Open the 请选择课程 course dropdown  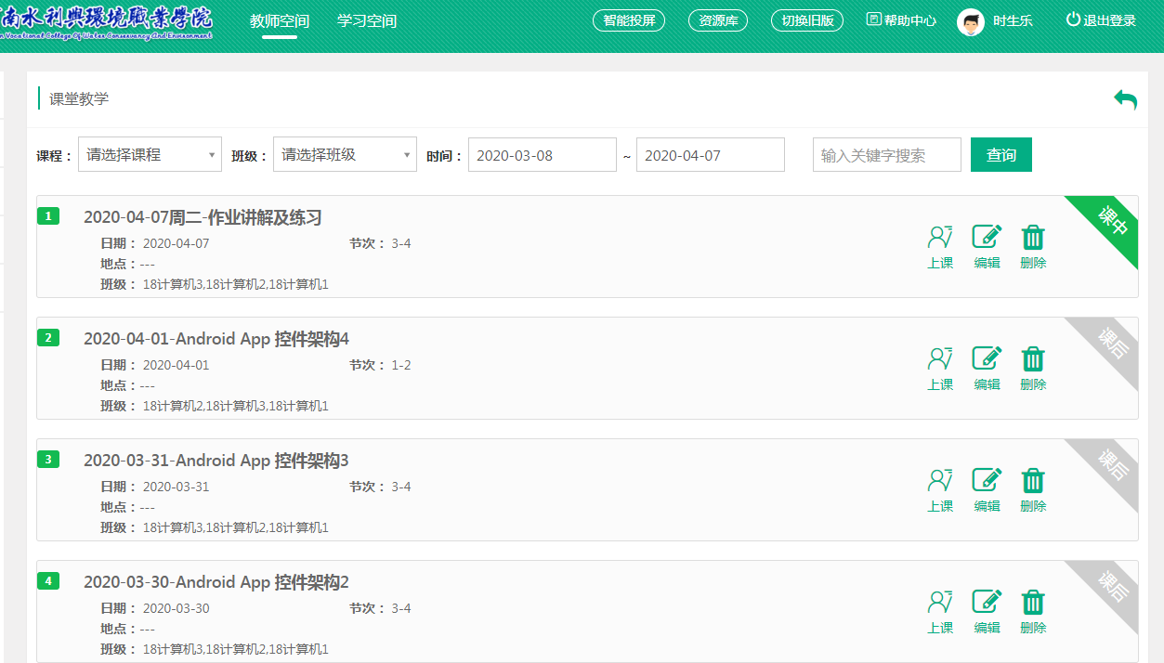(x=150, y=155)
